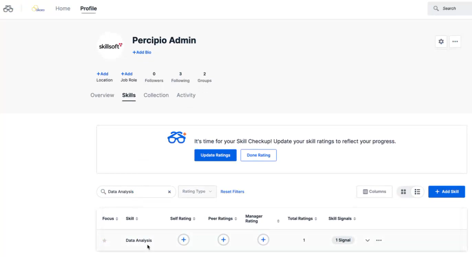Expand the Data Analysis row chevron

tap(367, 241)
